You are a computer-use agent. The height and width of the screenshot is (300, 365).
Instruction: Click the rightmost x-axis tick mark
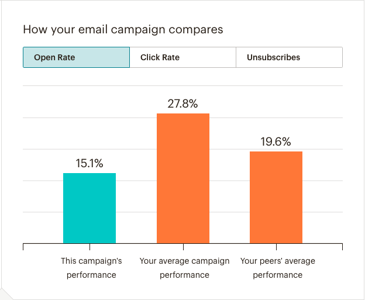(342, 246)
